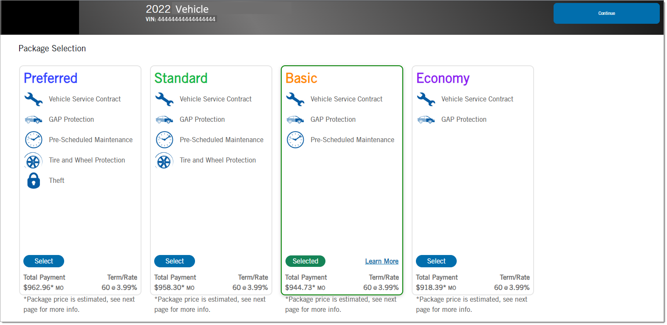Click the wrench icon in the Preferred card

click(x=34, y=99)
